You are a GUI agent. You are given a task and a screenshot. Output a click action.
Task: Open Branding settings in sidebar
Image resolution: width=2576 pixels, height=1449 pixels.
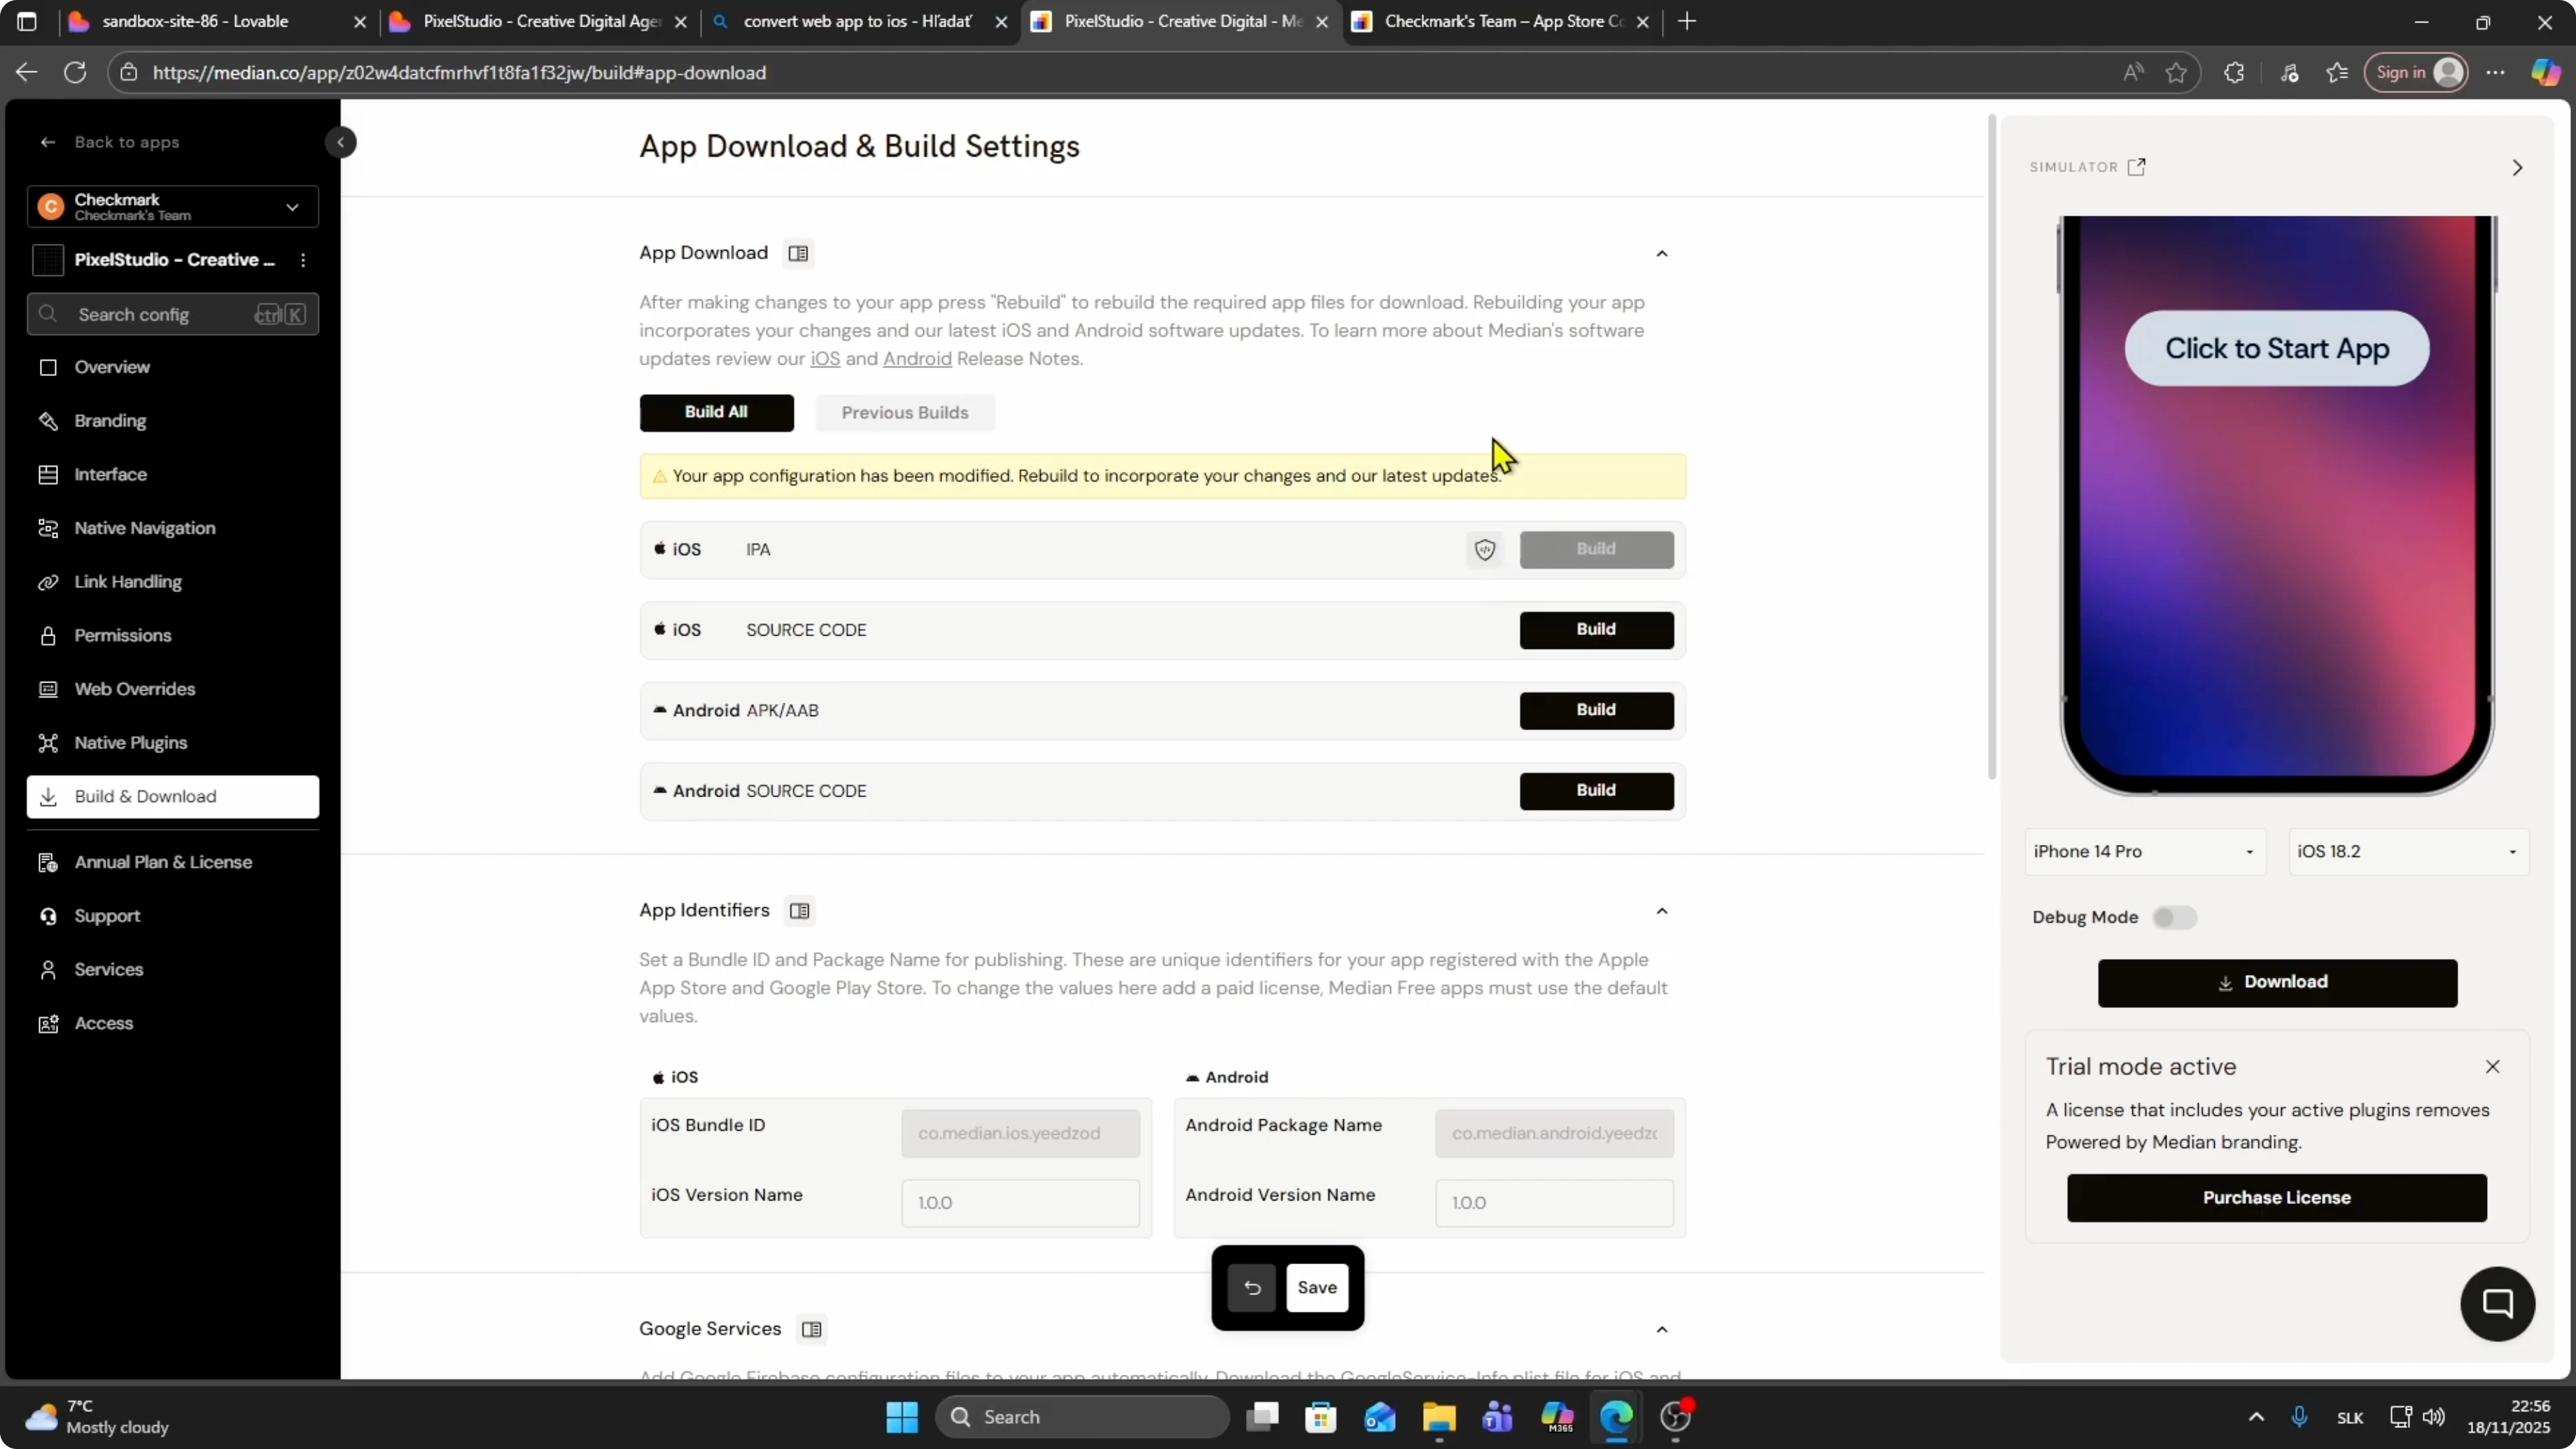(x=173, y=421)
